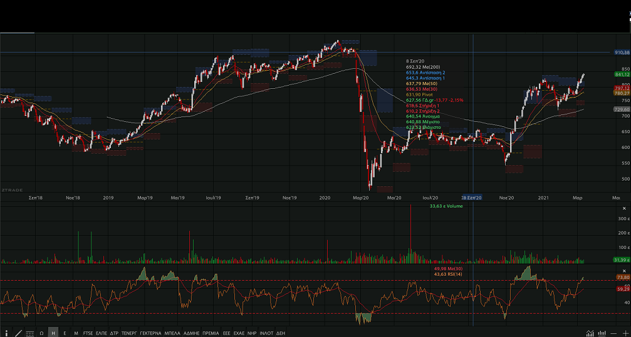The height and width of the screenshot is (337, 631).
Task: Click the highlighted 28 Σεπ'20 date marker
Action: 472,198
